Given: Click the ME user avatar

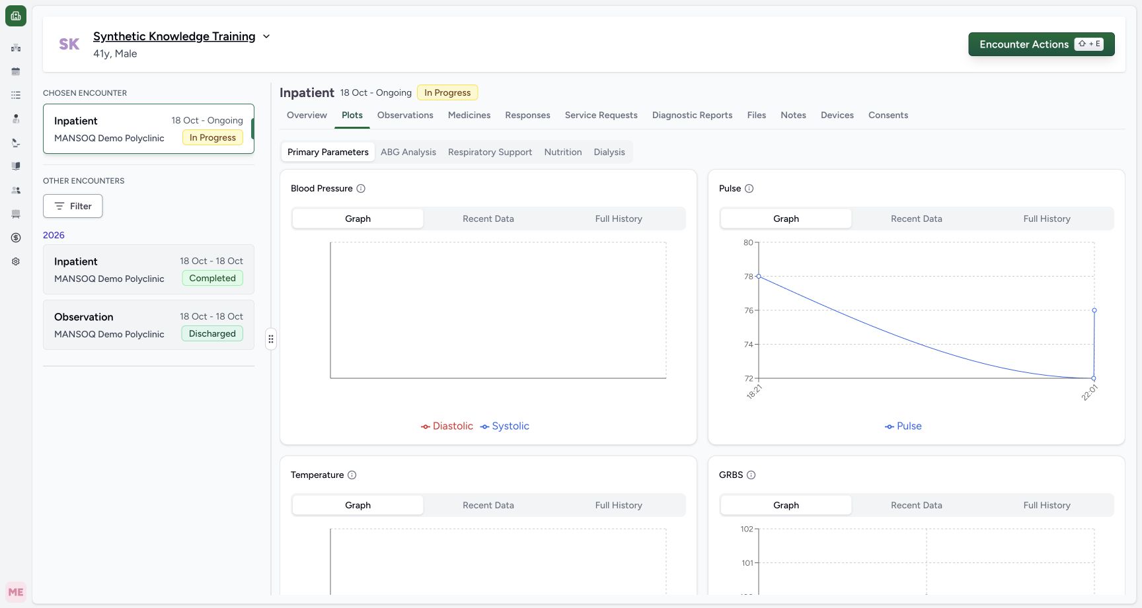Looking at the screenshot, I should pos(16,592).
